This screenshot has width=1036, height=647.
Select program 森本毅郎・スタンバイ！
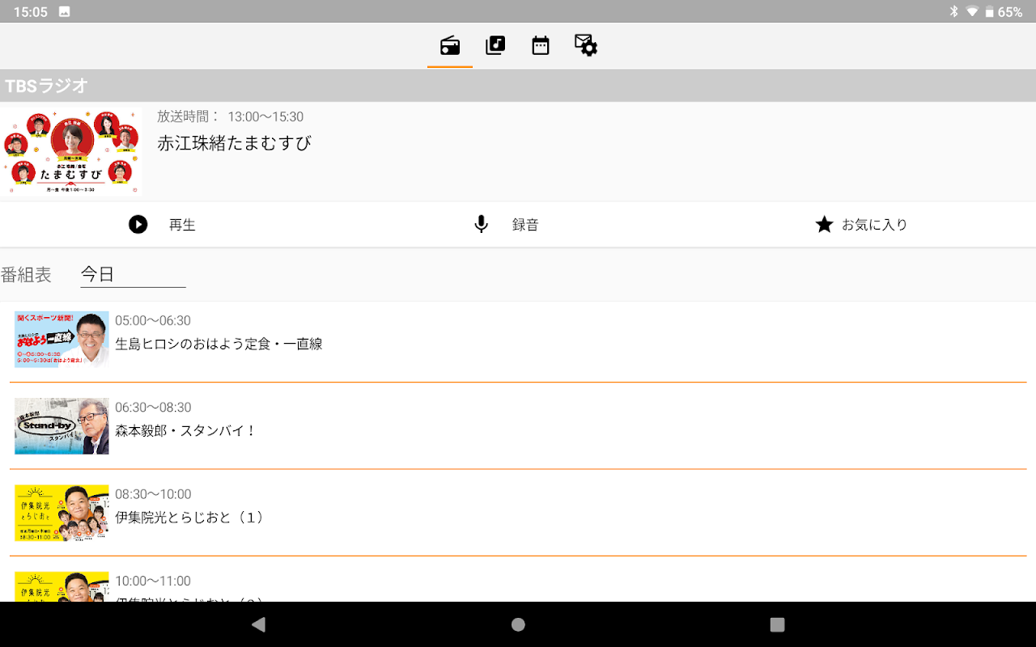coord(185,431)
